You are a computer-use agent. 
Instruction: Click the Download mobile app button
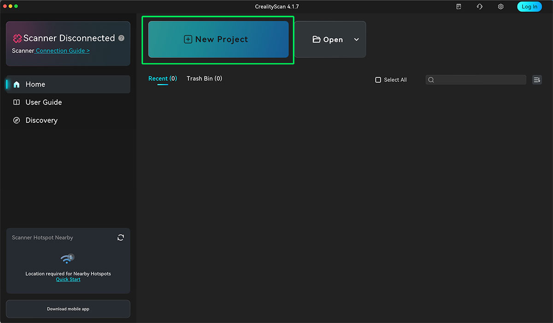pyautogui.click(x=68, y=309)
